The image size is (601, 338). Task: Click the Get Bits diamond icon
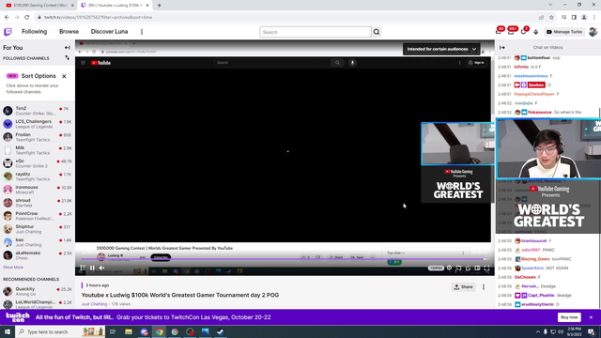[x=536, y=32]
